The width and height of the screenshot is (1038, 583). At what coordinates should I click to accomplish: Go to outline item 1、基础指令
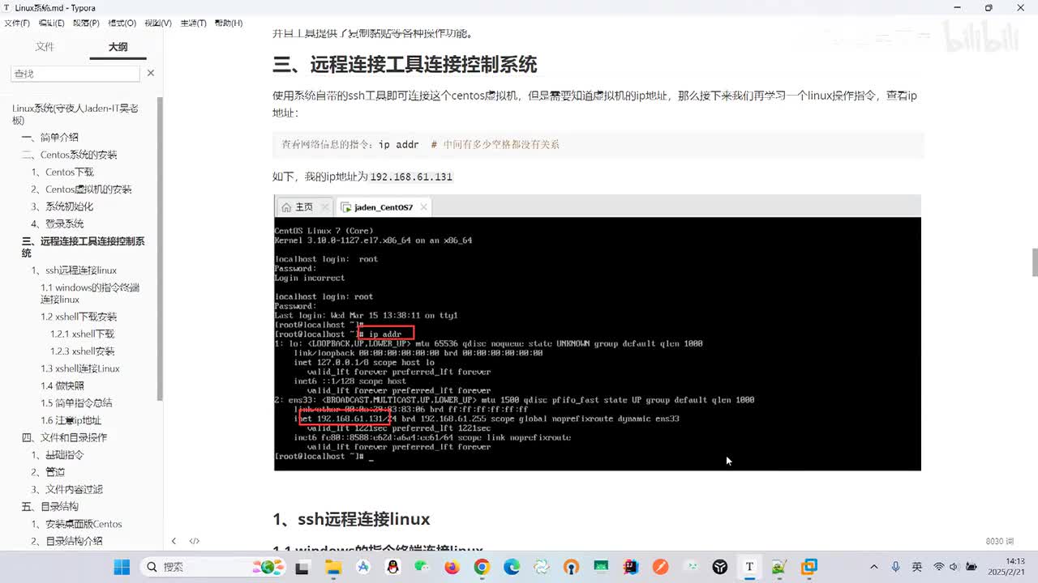[x=57, y=455]
